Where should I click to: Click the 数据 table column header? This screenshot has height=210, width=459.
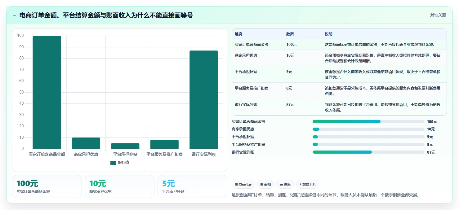[x=290, y=34]
